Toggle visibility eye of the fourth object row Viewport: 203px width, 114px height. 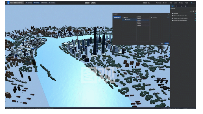195,21
